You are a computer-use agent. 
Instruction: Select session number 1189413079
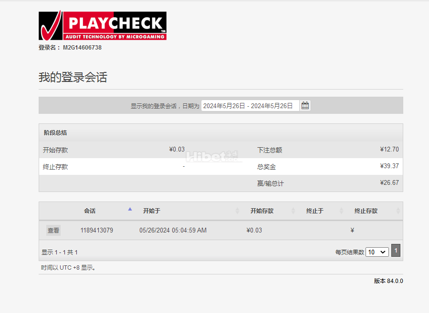96,230
